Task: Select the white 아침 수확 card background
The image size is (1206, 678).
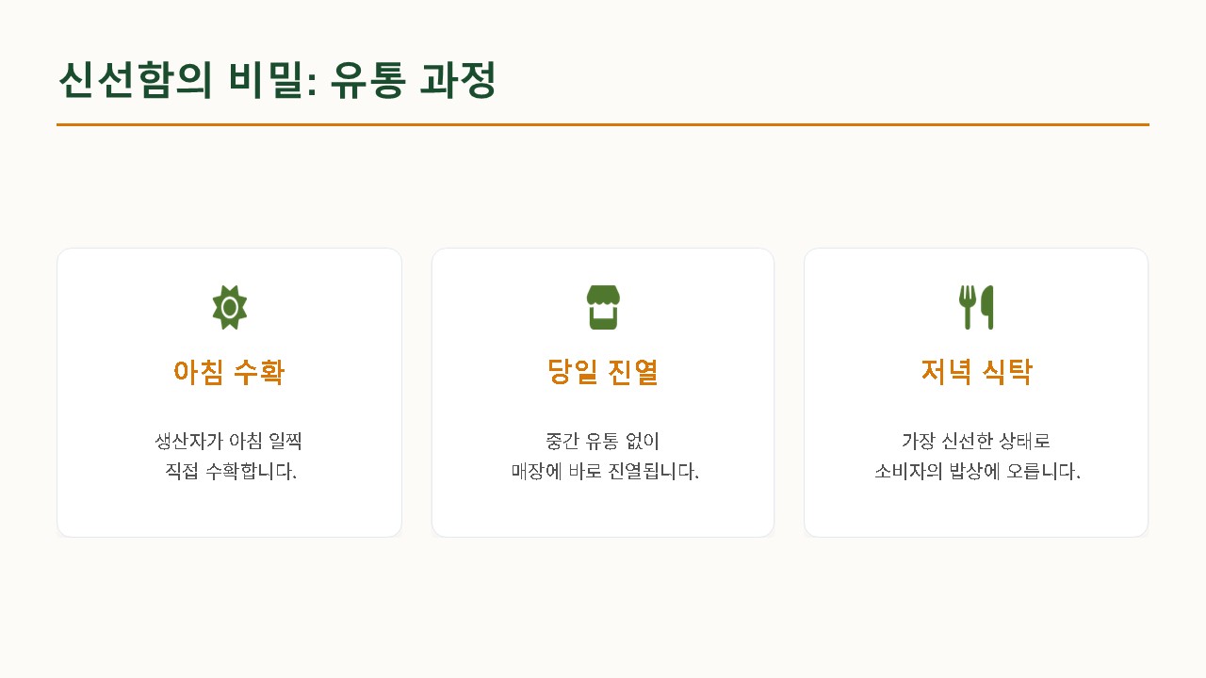Action: click(229, 393)
